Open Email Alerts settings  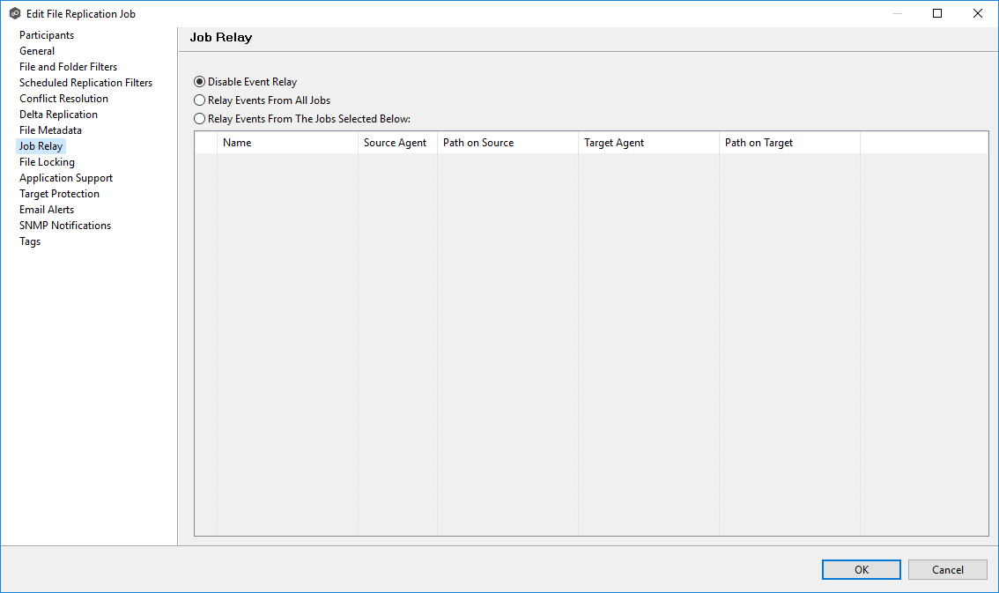tap(47, 210)
